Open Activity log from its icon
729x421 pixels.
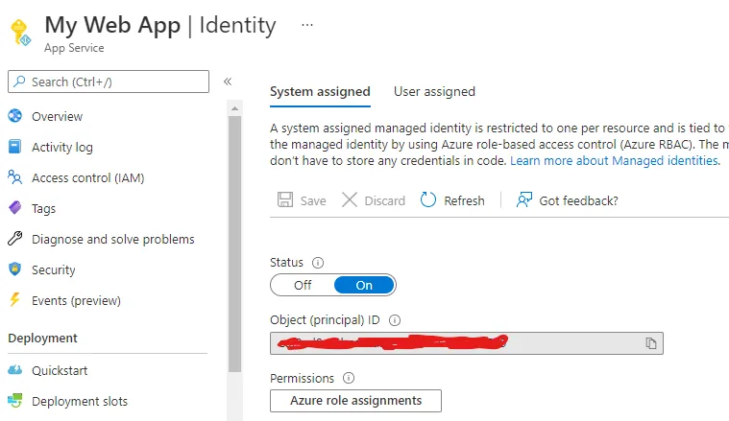coord(14,147)
